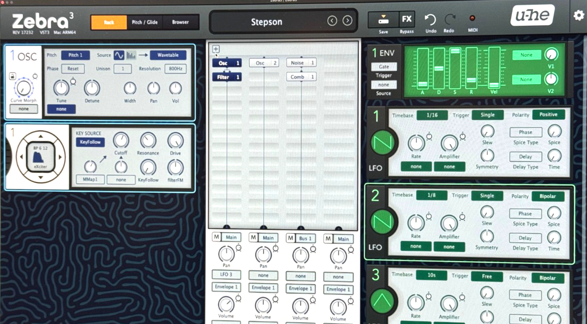Go to the next preset arrow
The width and height of the screenshot is (587, 324).
coord(347,21)
